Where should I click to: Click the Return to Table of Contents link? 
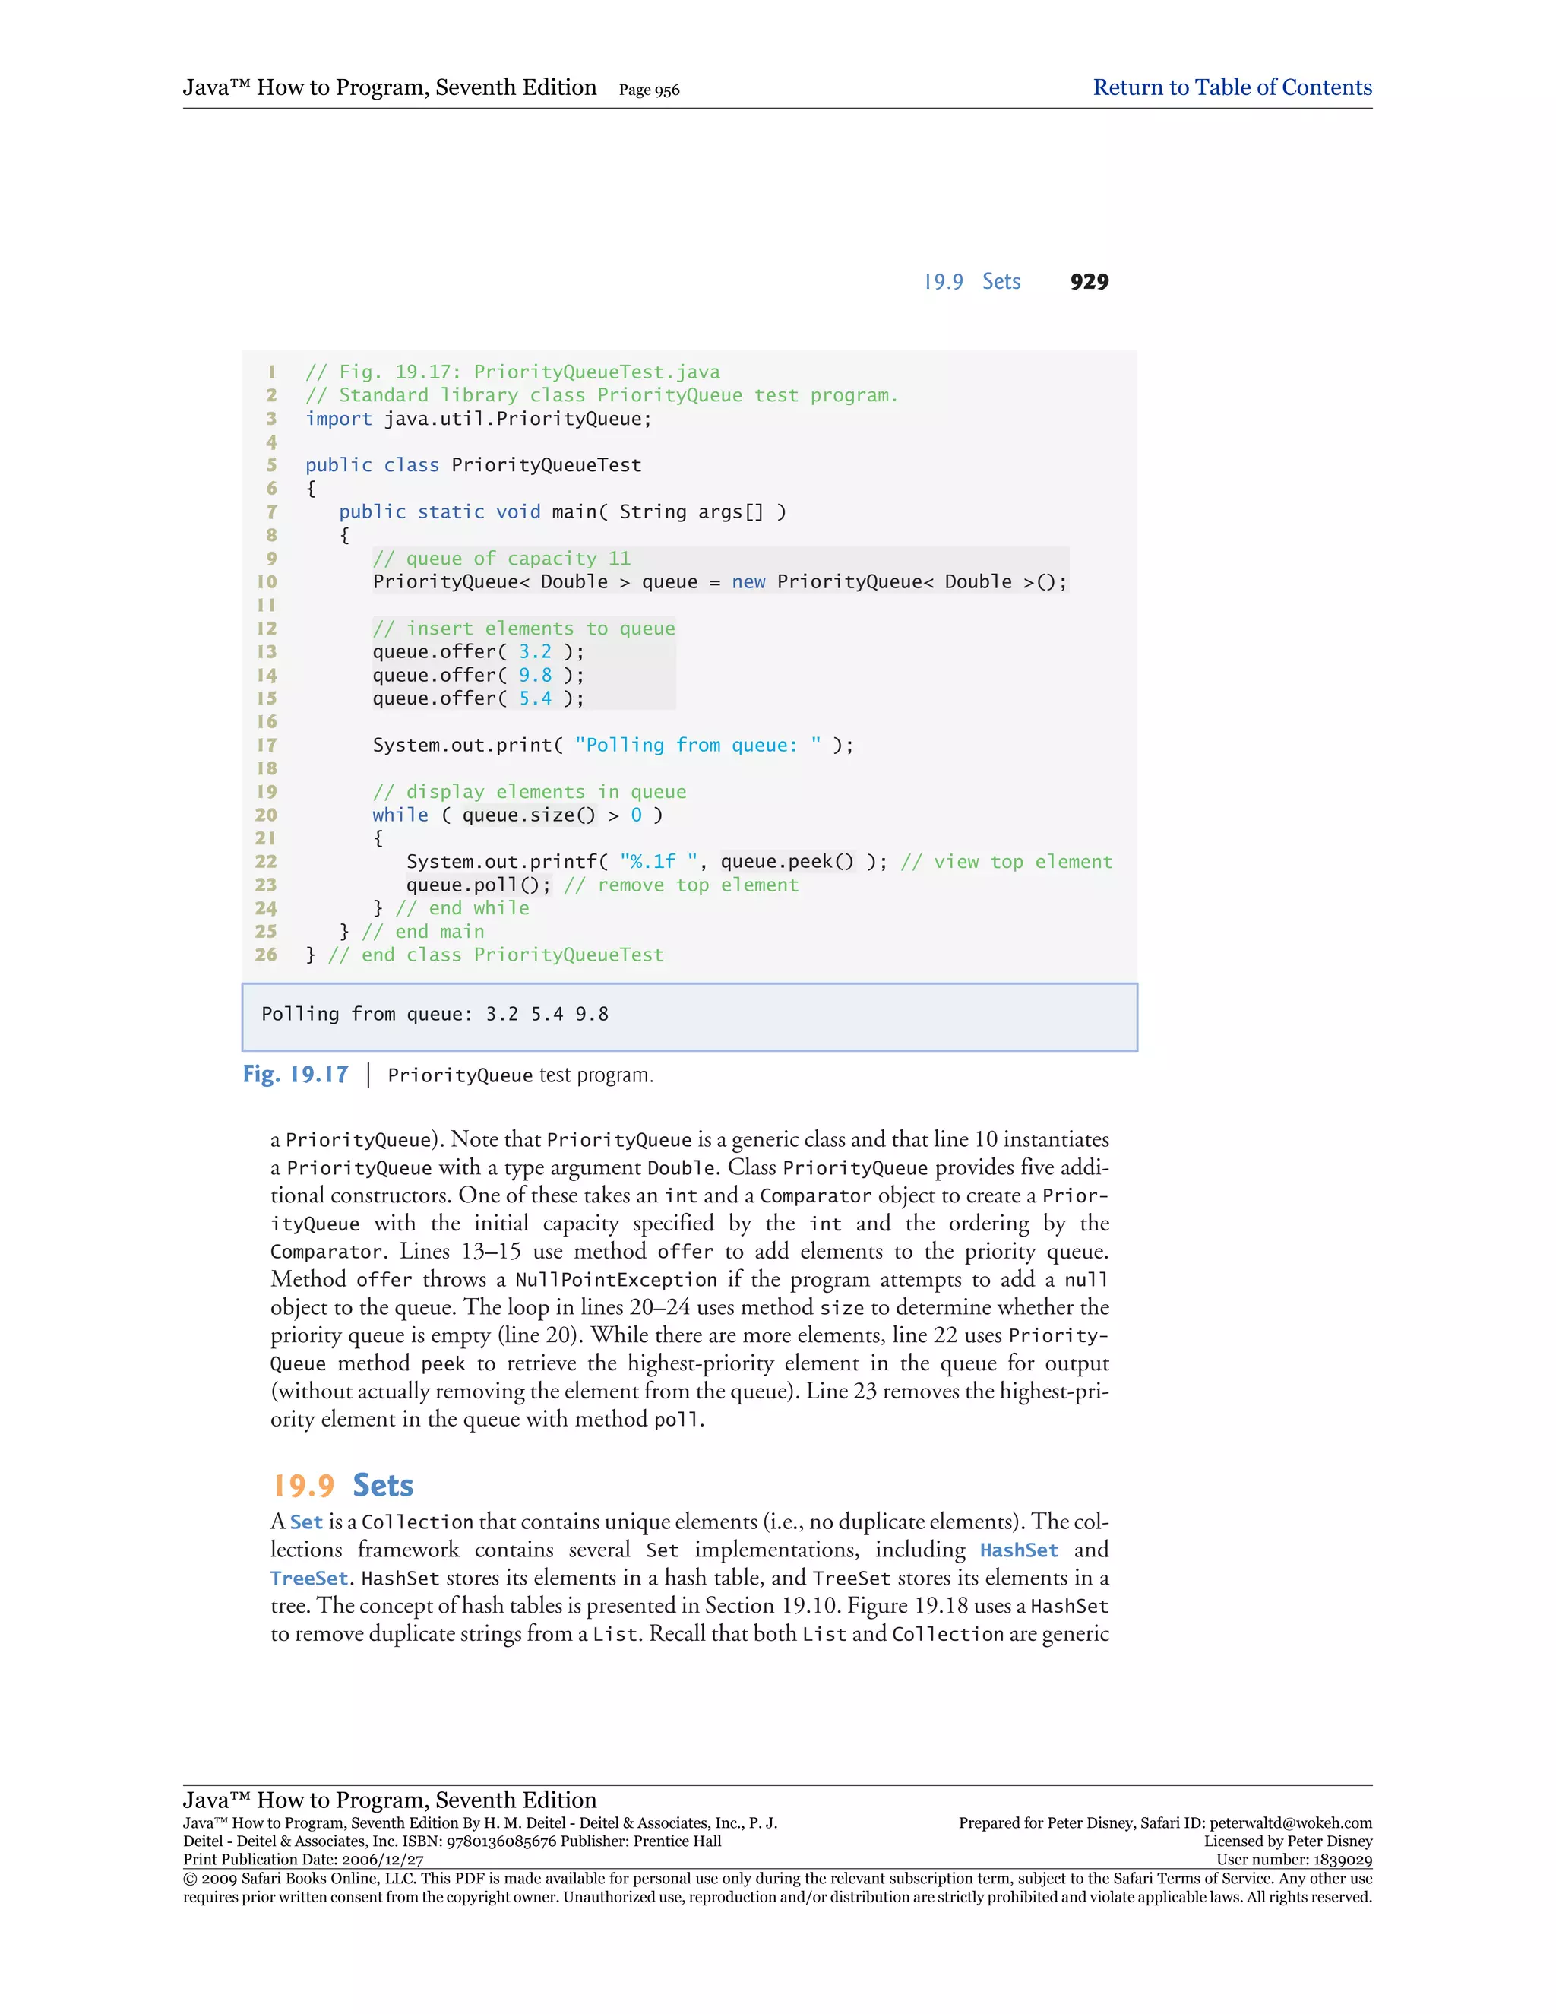tap(1232, 87)
